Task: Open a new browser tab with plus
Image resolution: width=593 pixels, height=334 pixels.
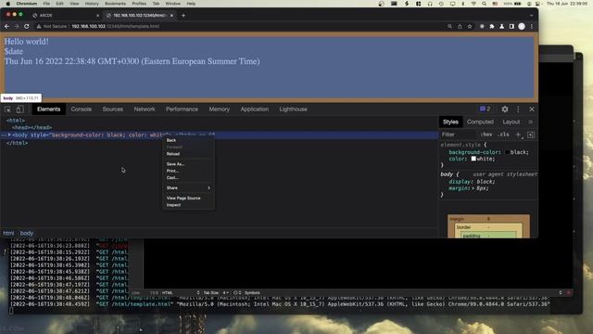Action: coord(183,15)
